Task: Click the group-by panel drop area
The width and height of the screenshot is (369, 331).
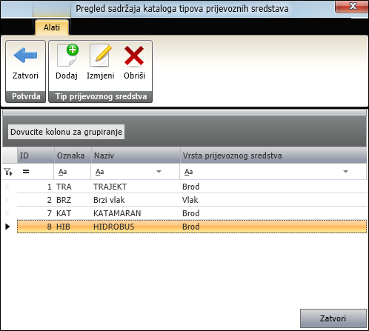Action: (184, 132)
